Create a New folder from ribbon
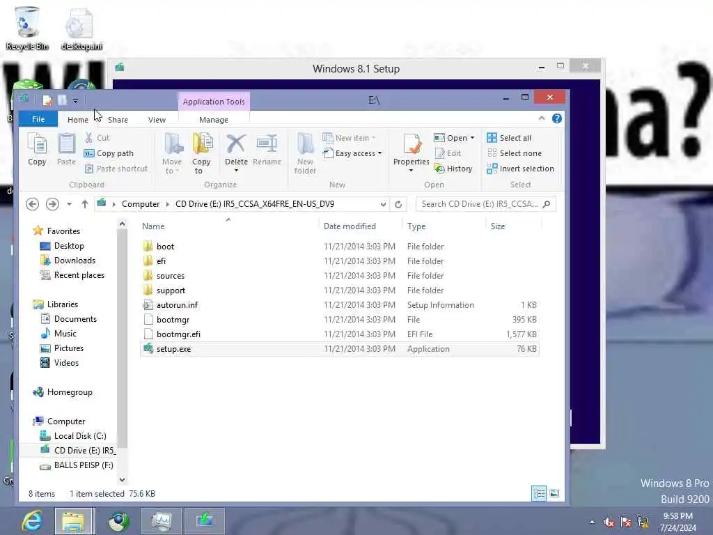Image resolution: width=713 pixels, height=535 pixels. click(305, 153)
